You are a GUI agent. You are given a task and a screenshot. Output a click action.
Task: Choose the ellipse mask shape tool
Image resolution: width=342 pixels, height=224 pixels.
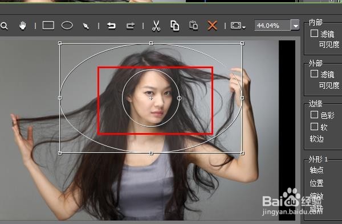(67, 25)
